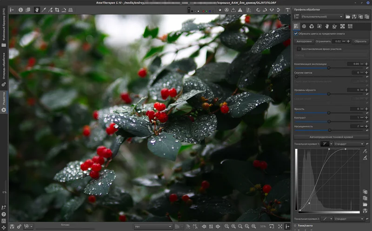Screen dimensions: 372x231
Task: Select the white balance picker tool
Action: (44, 9)
